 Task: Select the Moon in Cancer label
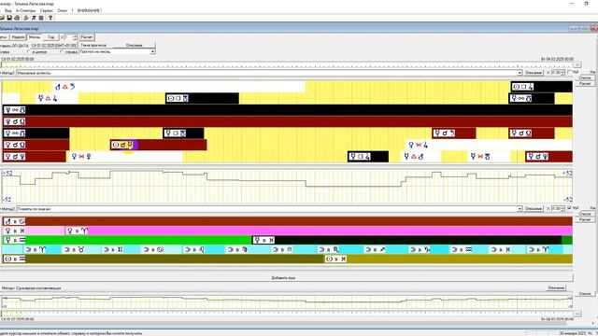point(153,249)
